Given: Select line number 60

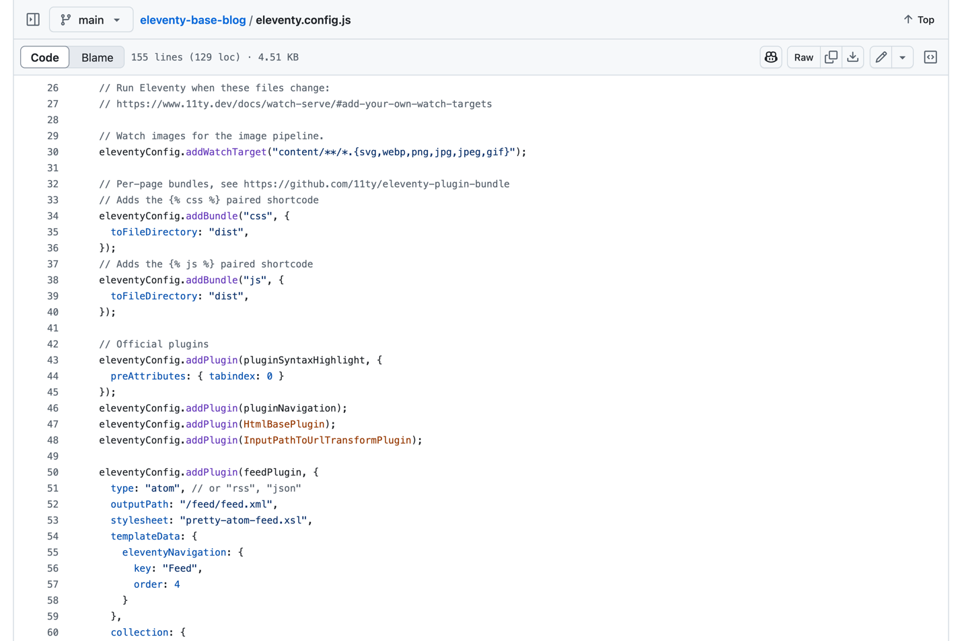Looking at the screenshot, I should 52,632.
